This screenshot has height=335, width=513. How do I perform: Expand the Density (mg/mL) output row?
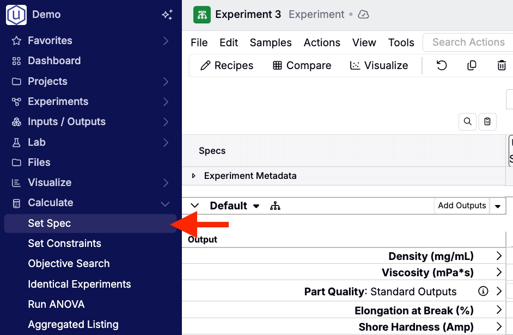(x=499, y=256)
